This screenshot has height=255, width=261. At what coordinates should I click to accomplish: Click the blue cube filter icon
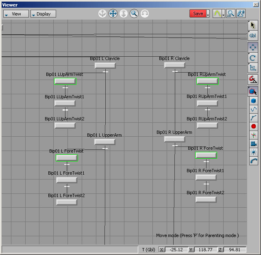(x=253, y=101)
